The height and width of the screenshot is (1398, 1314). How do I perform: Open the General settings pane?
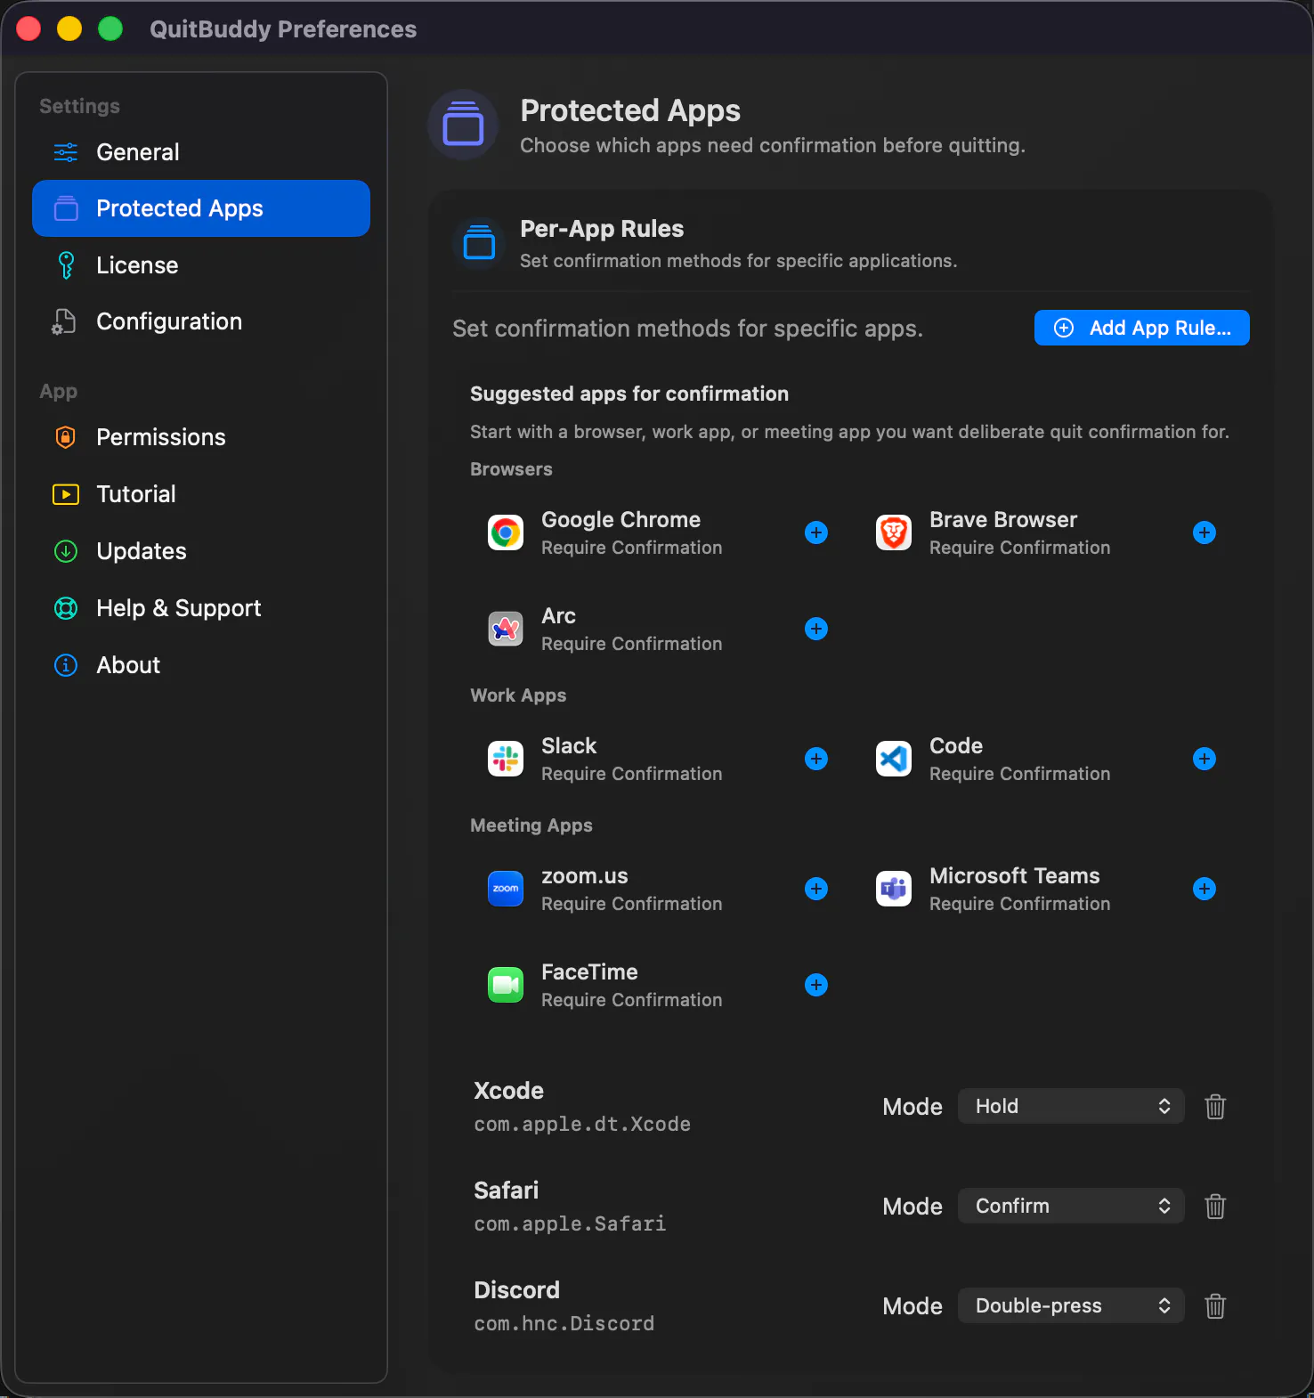201,152
